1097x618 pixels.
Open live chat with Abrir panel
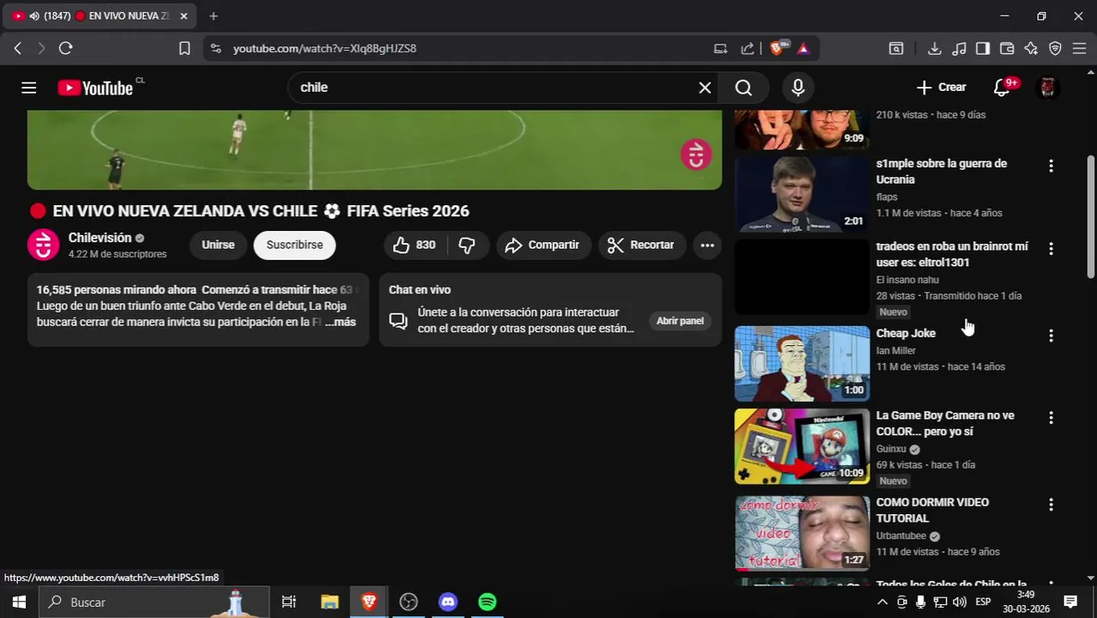coord(680,321)
